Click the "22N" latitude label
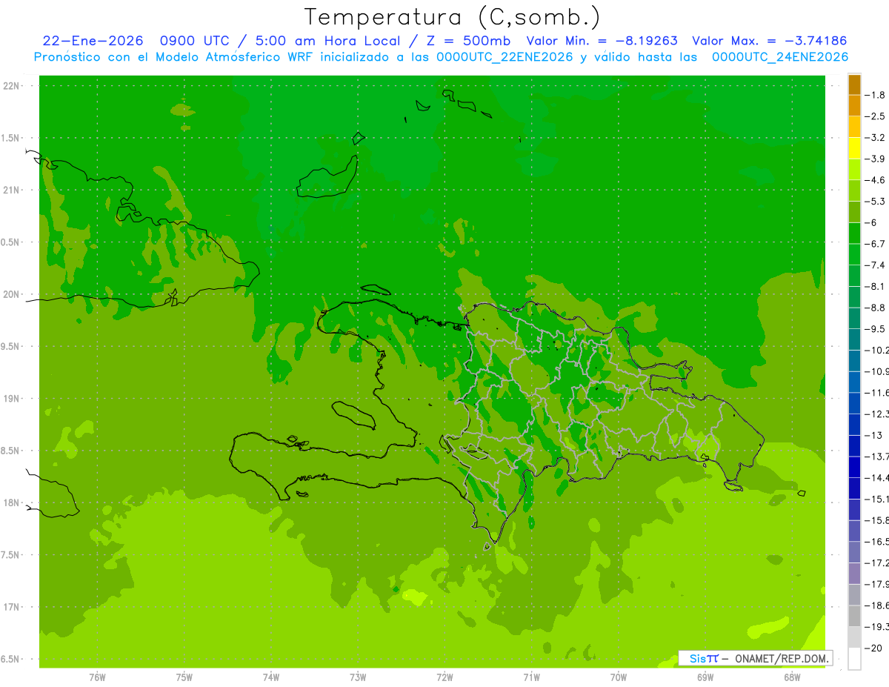Viewport: 889px width, 687px height. (12, 86)
